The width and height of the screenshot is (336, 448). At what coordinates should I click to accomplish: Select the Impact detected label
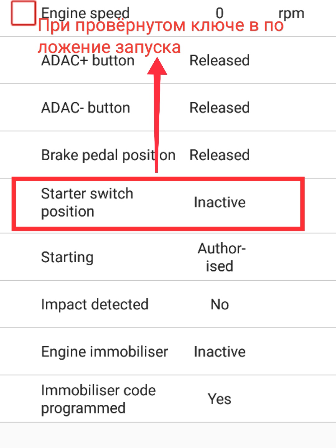click(95, 304)
